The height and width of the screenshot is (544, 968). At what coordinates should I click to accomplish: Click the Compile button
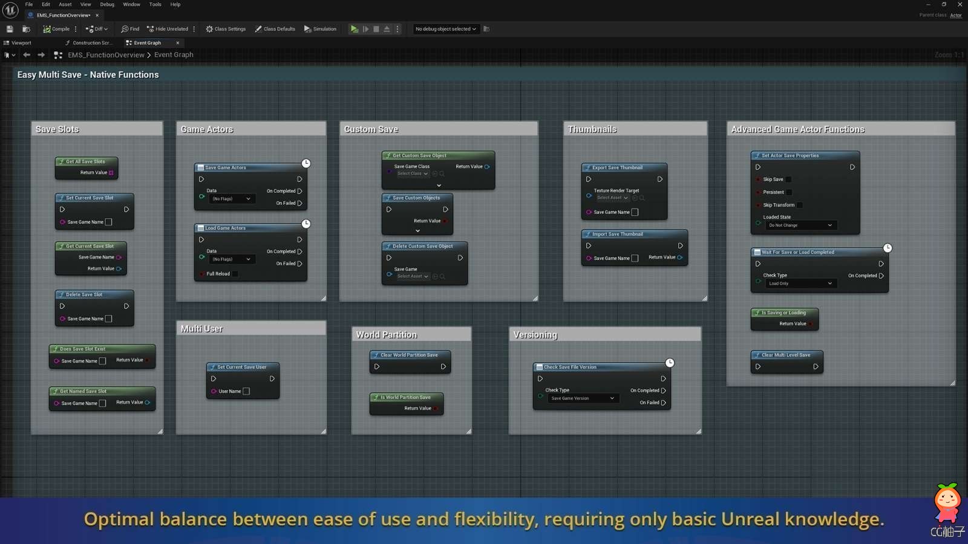point(56,29)
